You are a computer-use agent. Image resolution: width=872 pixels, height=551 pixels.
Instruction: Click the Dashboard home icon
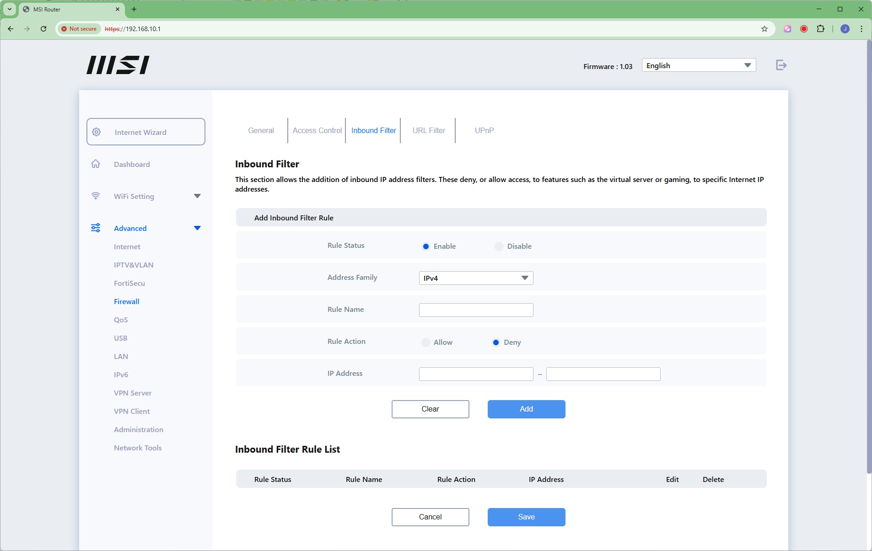tap(96, 164)
